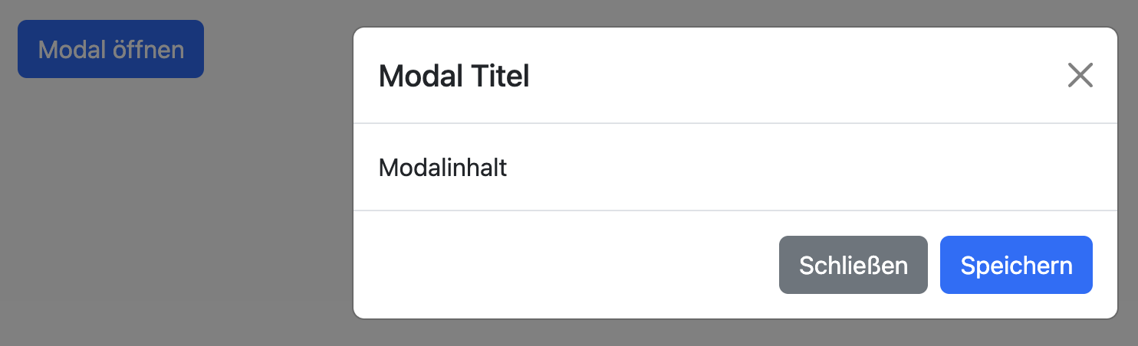The width and height of the screenshot is (1138, 346).
Task: Dismiss the modal by clicking backdrop beneath it
Action: click(735, 333)
